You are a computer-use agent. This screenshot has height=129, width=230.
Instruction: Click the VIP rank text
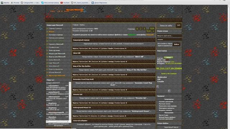[159, 79]
